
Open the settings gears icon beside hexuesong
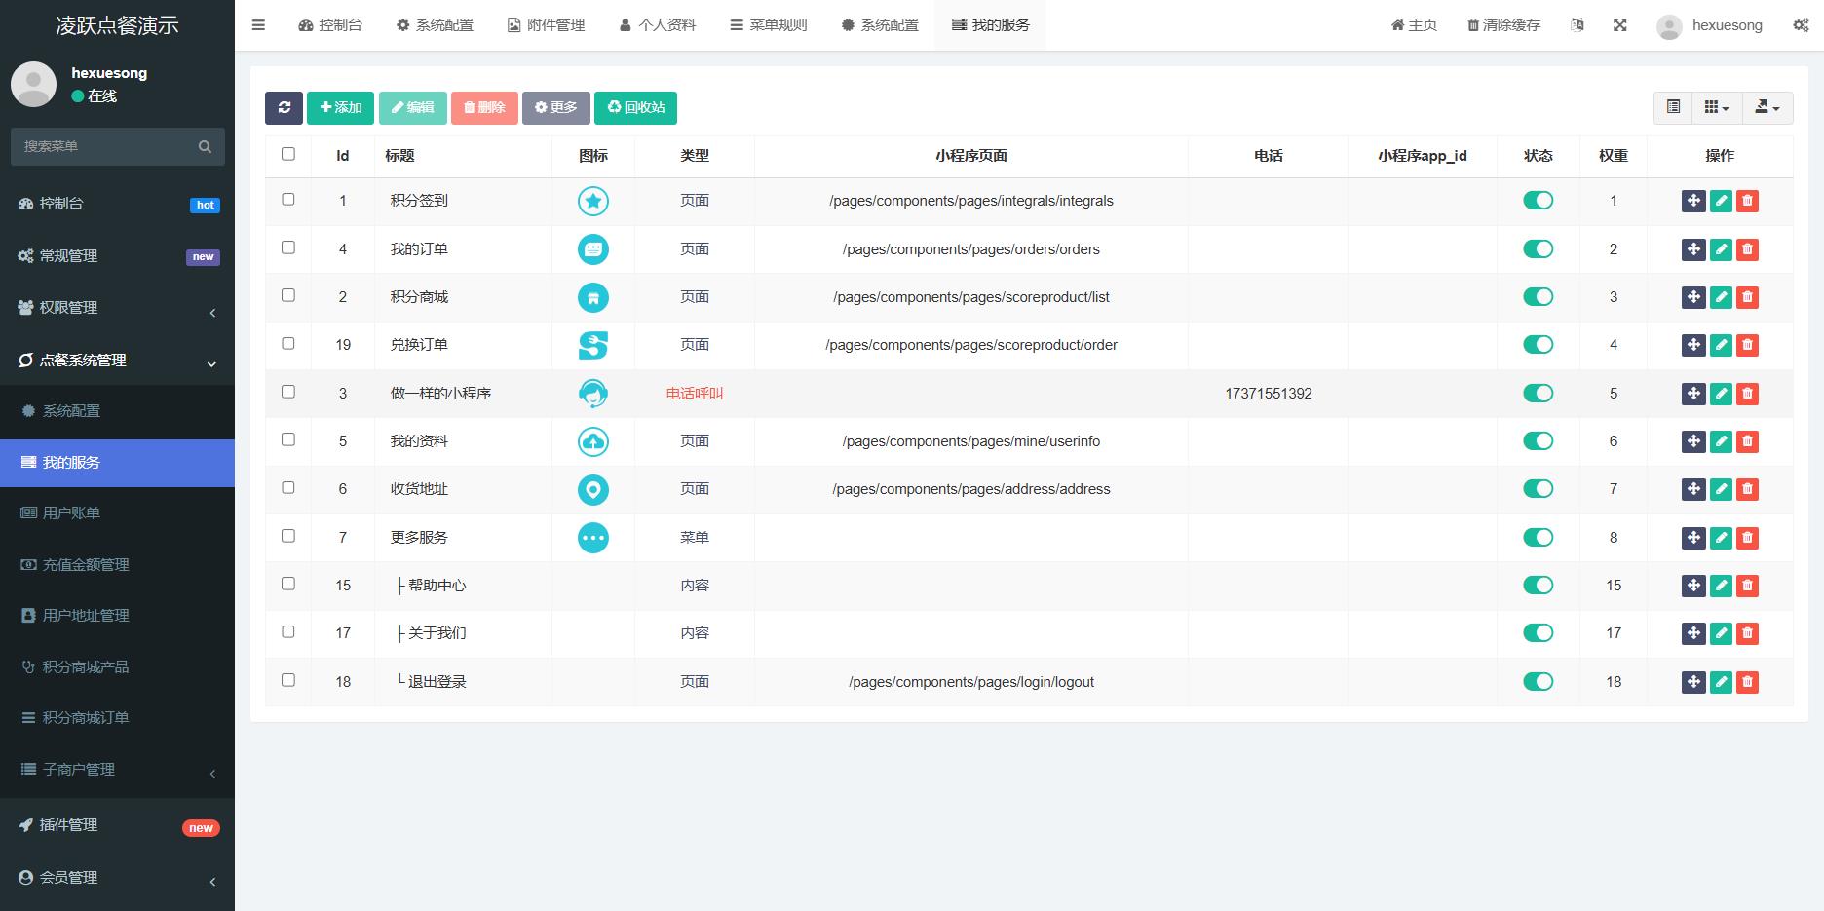coord(1801,25)
